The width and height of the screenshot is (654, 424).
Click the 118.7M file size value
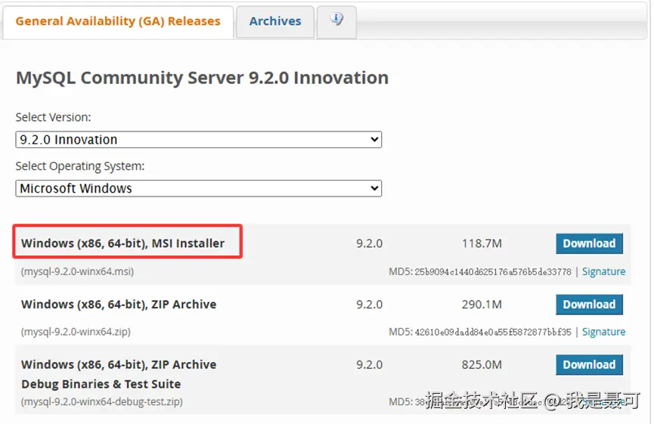(482, 243)
